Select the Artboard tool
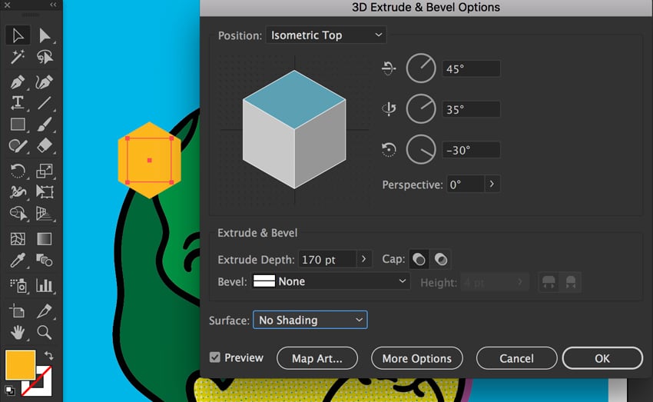653x402 pixels. 18,311
